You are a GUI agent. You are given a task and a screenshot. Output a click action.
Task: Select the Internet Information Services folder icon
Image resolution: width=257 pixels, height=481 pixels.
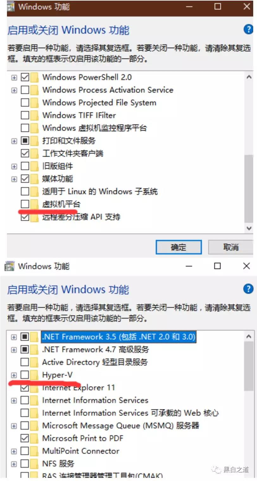point(34,400)
